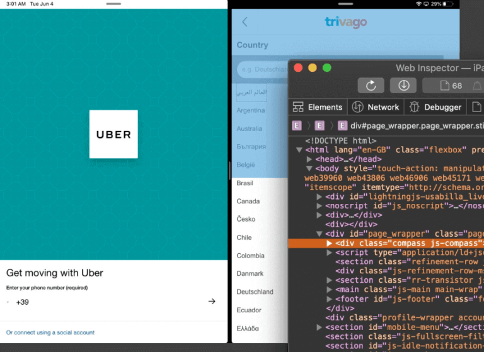Open the Debugger tab

pos(435,107)
